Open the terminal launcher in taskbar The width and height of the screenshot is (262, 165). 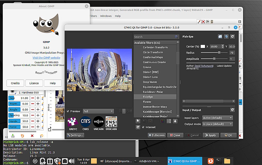pos(219,161)
